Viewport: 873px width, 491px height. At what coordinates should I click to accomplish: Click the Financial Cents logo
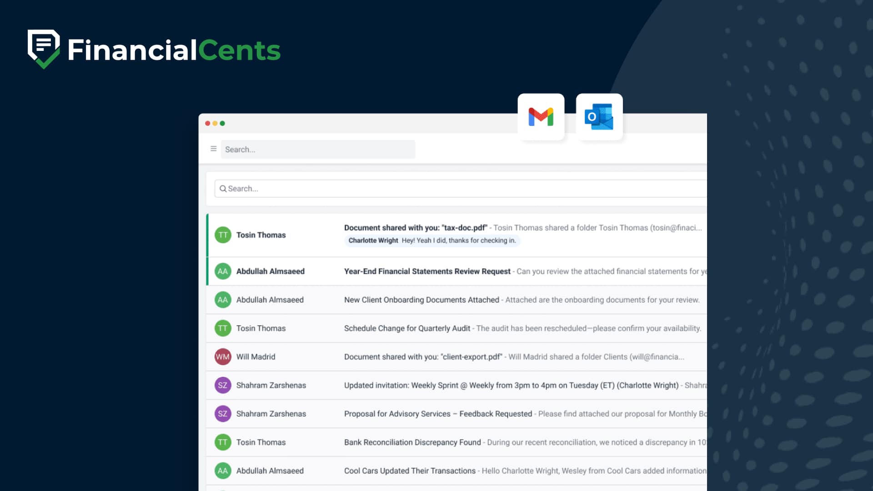[x=154, y=50]
